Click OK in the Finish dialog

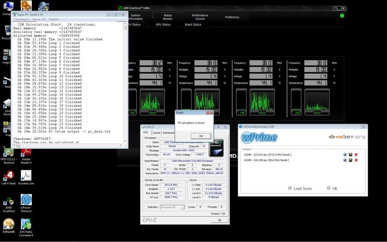(201, 136)
